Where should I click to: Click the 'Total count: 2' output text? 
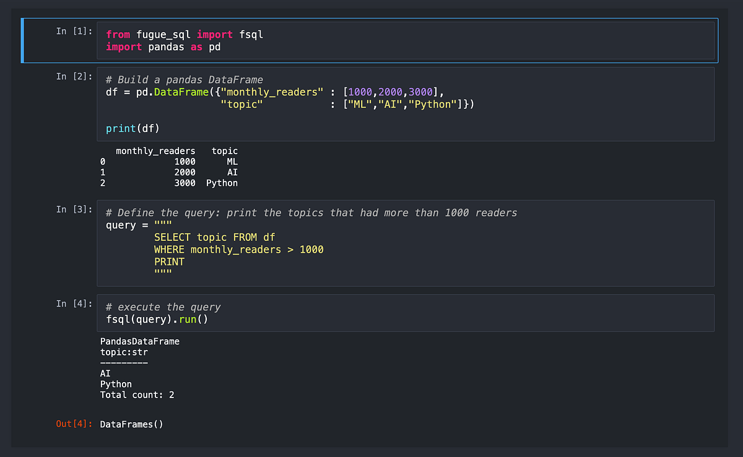coord(137,394)
